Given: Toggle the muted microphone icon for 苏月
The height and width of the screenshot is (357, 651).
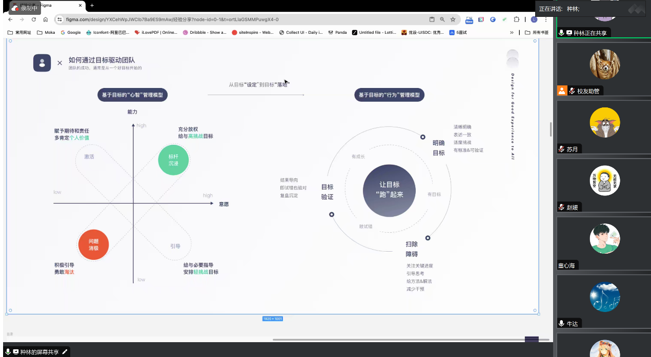Looking at the screenshot, I should click(x=562, y=149).
